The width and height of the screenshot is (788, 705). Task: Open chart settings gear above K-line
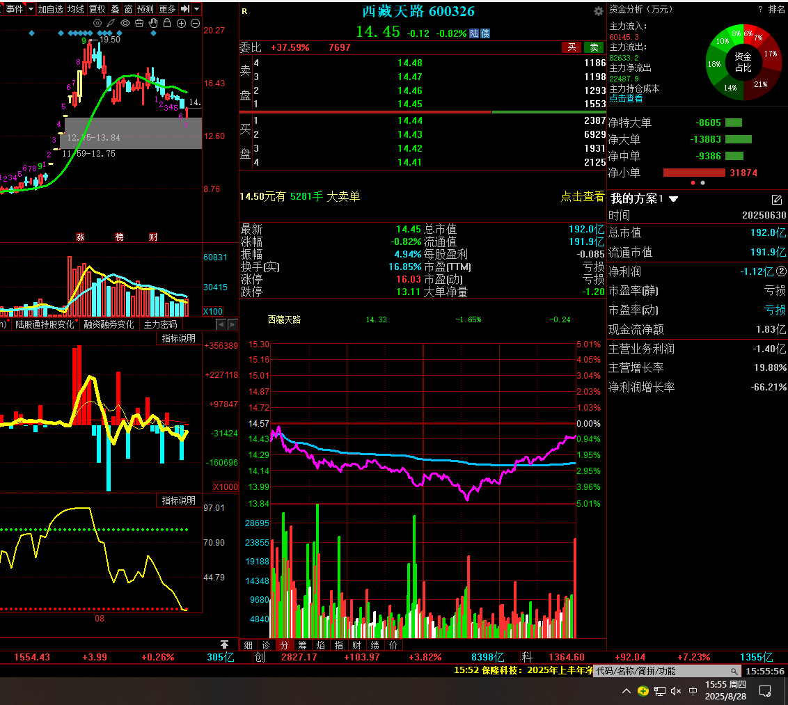coord(97,23)
